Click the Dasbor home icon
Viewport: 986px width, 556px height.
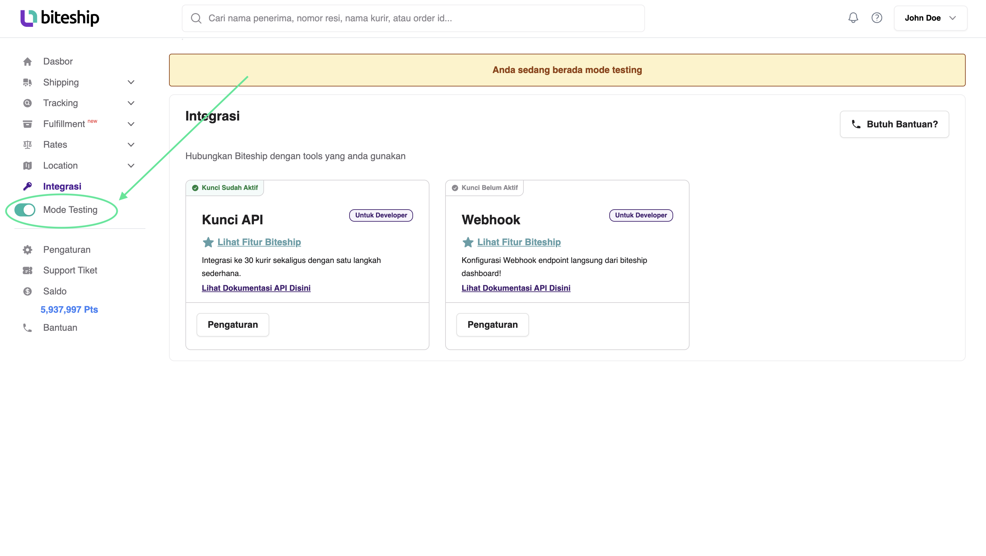28,62
